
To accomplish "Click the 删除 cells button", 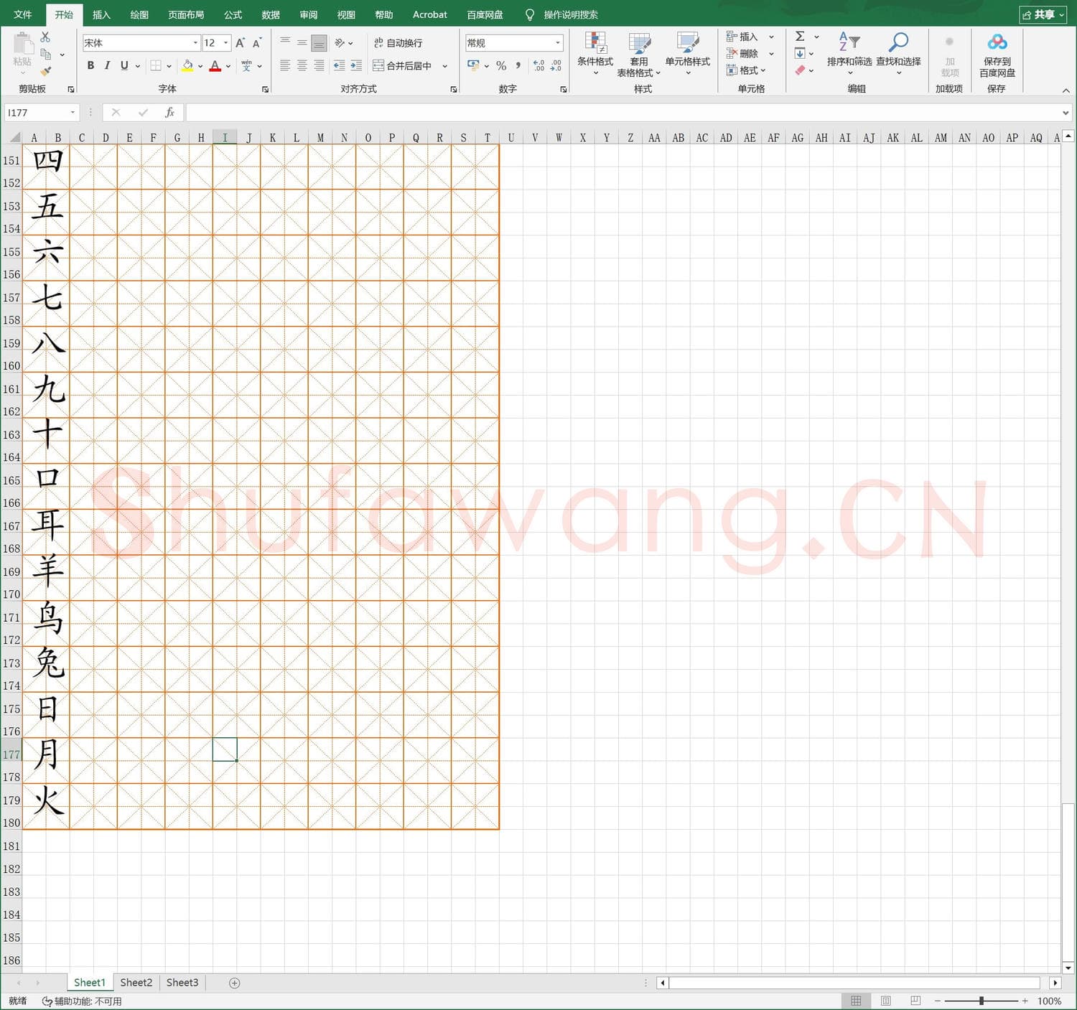I will click(742, 54).
